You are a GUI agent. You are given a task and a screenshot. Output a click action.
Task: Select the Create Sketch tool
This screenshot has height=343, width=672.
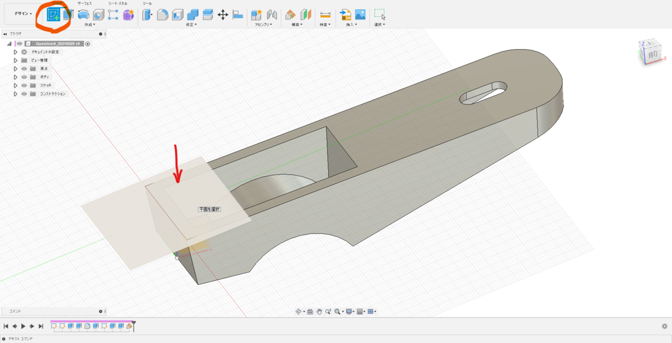[x=54, y=15]
